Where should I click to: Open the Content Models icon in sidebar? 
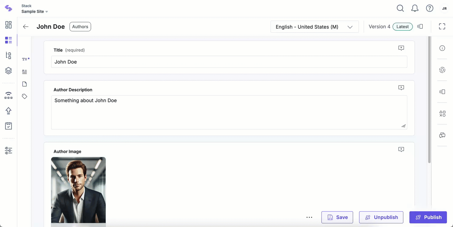coord(8,55)
